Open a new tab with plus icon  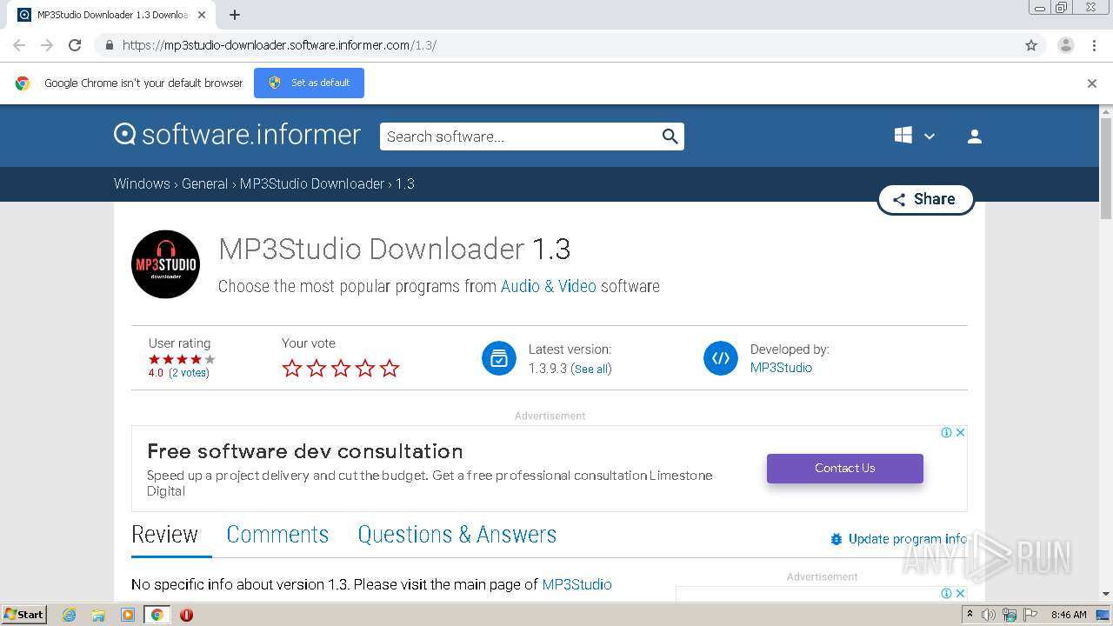(x=235, y=15)
